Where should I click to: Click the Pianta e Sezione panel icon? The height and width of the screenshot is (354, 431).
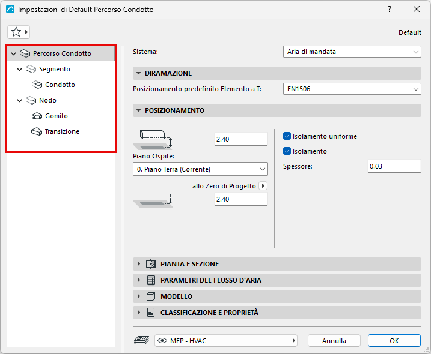pos(151,264)
